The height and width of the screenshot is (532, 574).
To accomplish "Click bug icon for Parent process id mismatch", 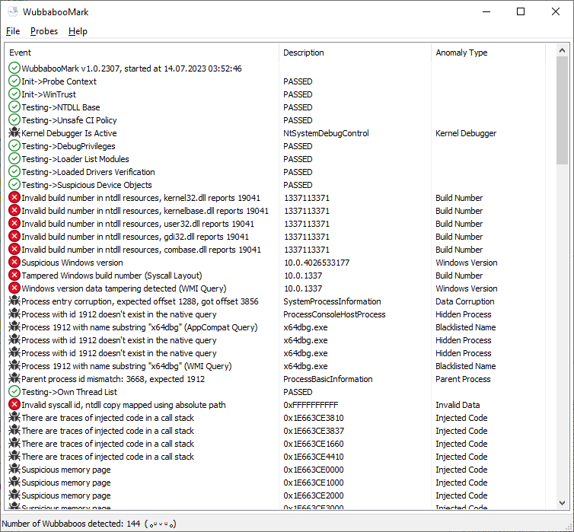I will 14,379.
